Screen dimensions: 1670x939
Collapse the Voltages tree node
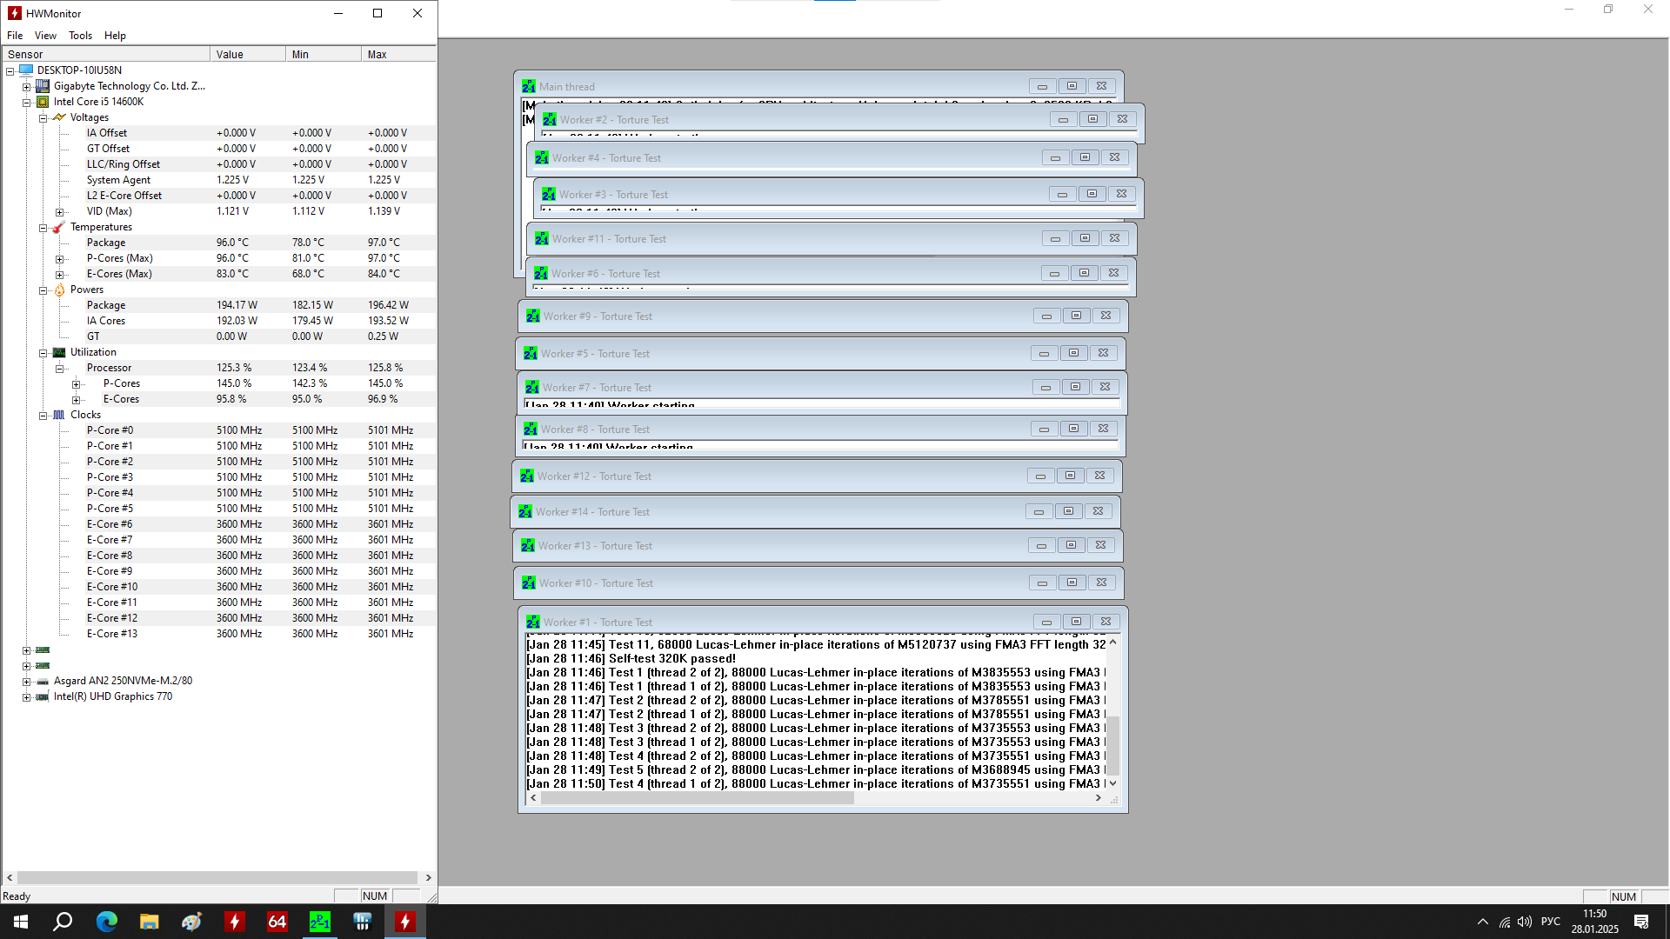(43, 118)
